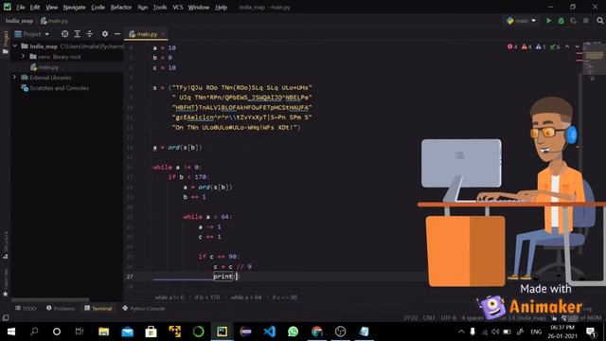Collapse all in Project panel
The height and width of the screenshot is (341, 606).
pyautogui.click(x=90, y=34)
